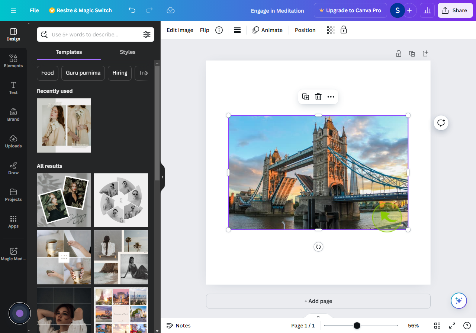Screen dimensions: 476x333
Task: Redo the last undone action
Action: point(149,10)
